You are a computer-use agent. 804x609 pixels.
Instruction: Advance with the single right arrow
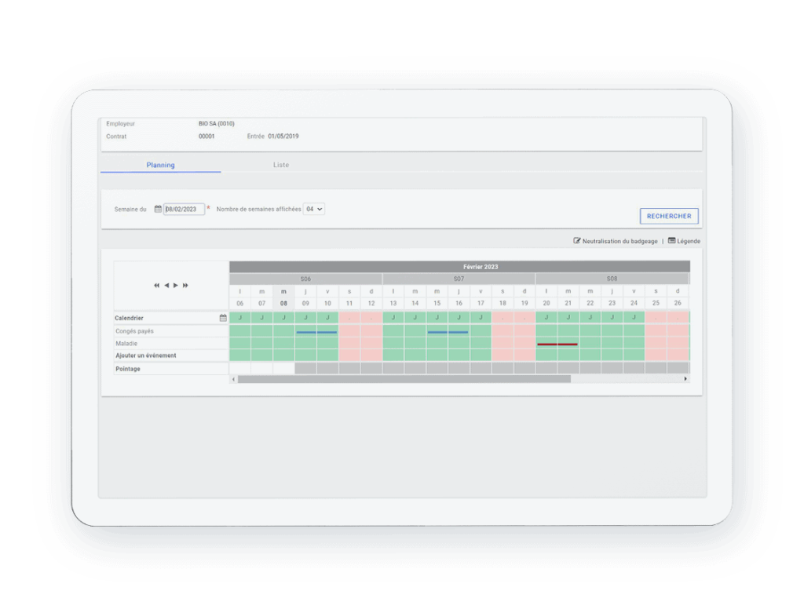(176, 286)
